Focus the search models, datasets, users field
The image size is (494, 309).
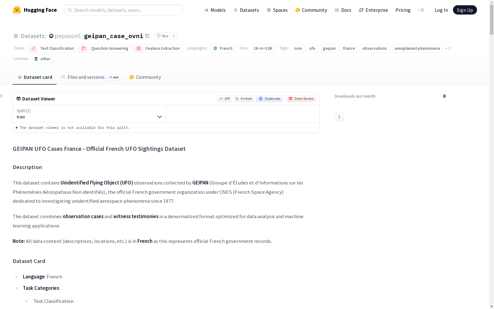(124, 10)
